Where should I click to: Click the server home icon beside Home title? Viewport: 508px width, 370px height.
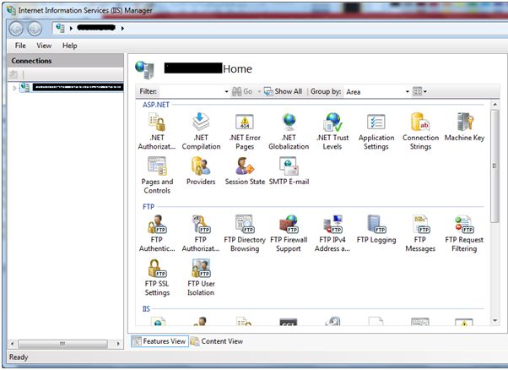tap(145, 69)
